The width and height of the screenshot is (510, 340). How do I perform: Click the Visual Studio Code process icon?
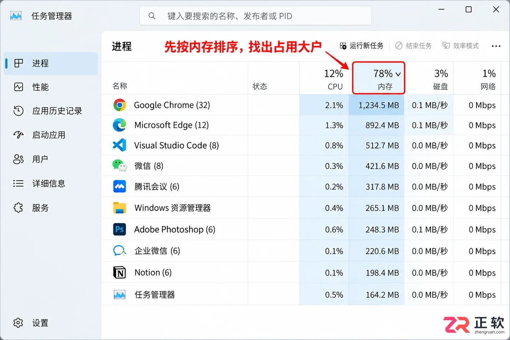[x=120, y=145]
